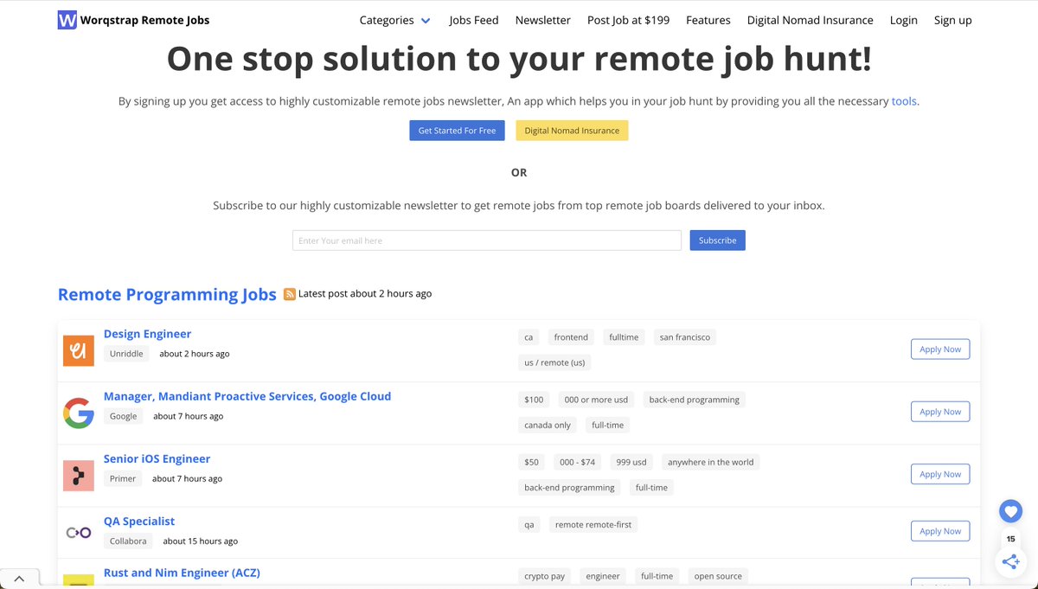Open the Senior iOS Engineer job
1038x589 pixels.
coord(157,458)
